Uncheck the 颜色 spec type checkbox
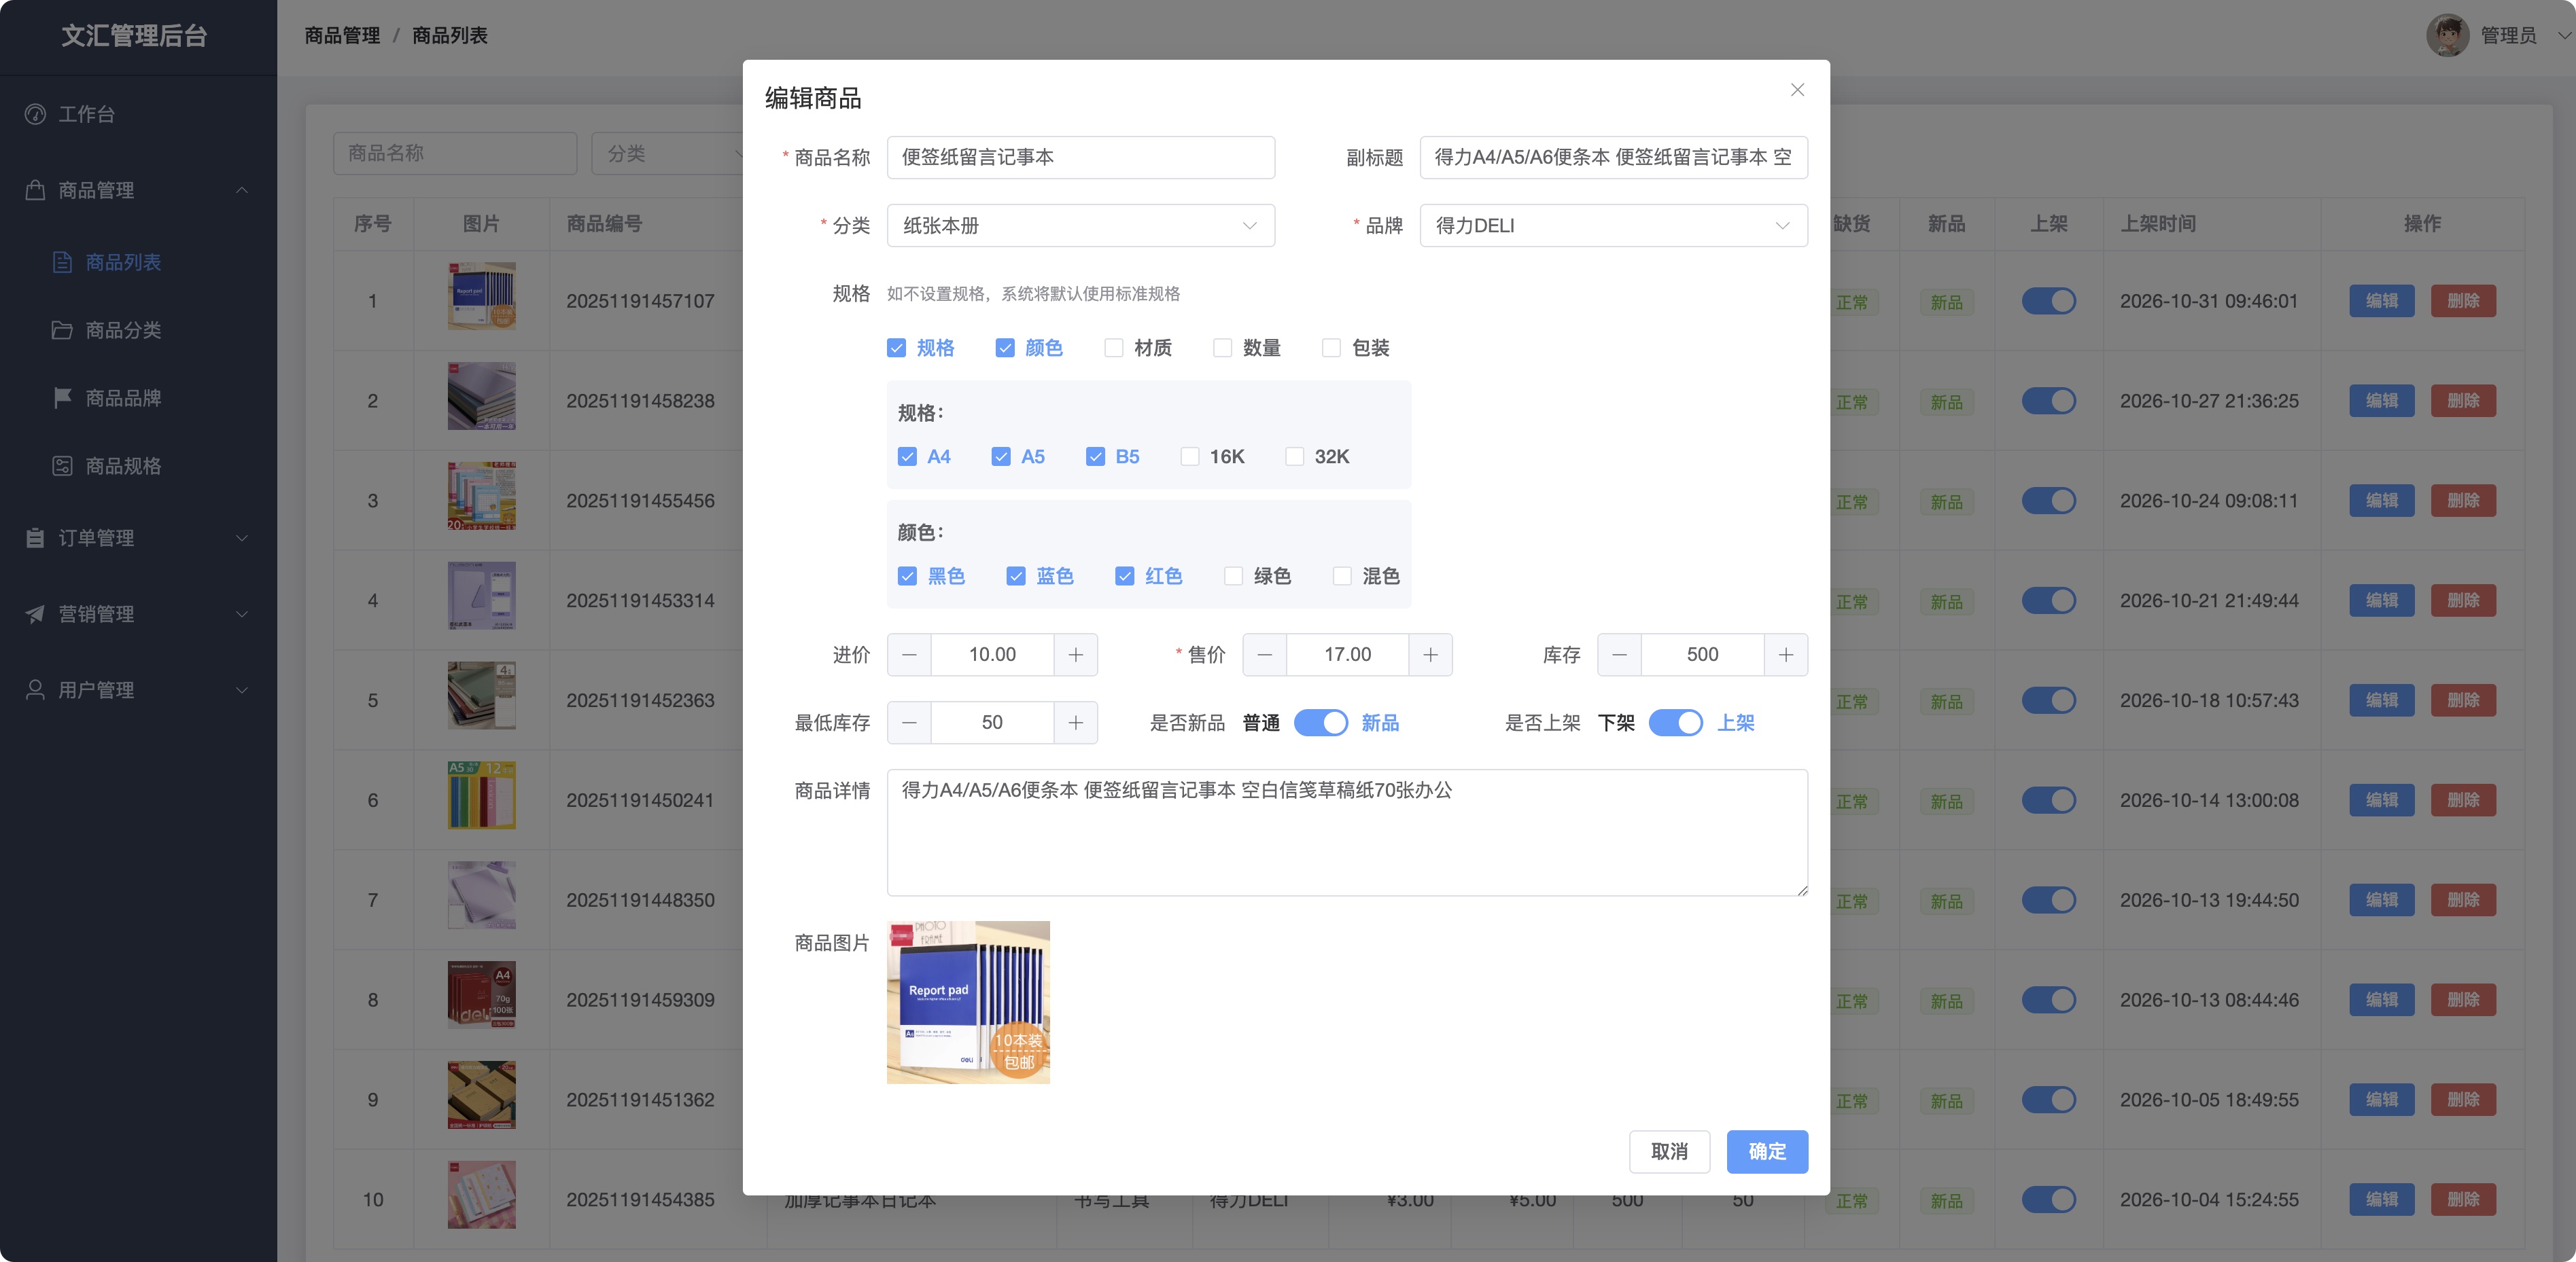The width and height of the screenshot is (2576, 1262). click(1005, 348)
